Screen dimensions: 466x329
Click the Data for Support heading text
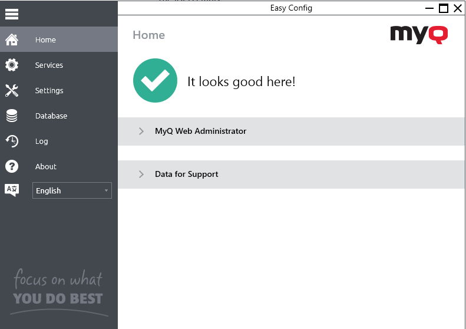click(186, 175)
